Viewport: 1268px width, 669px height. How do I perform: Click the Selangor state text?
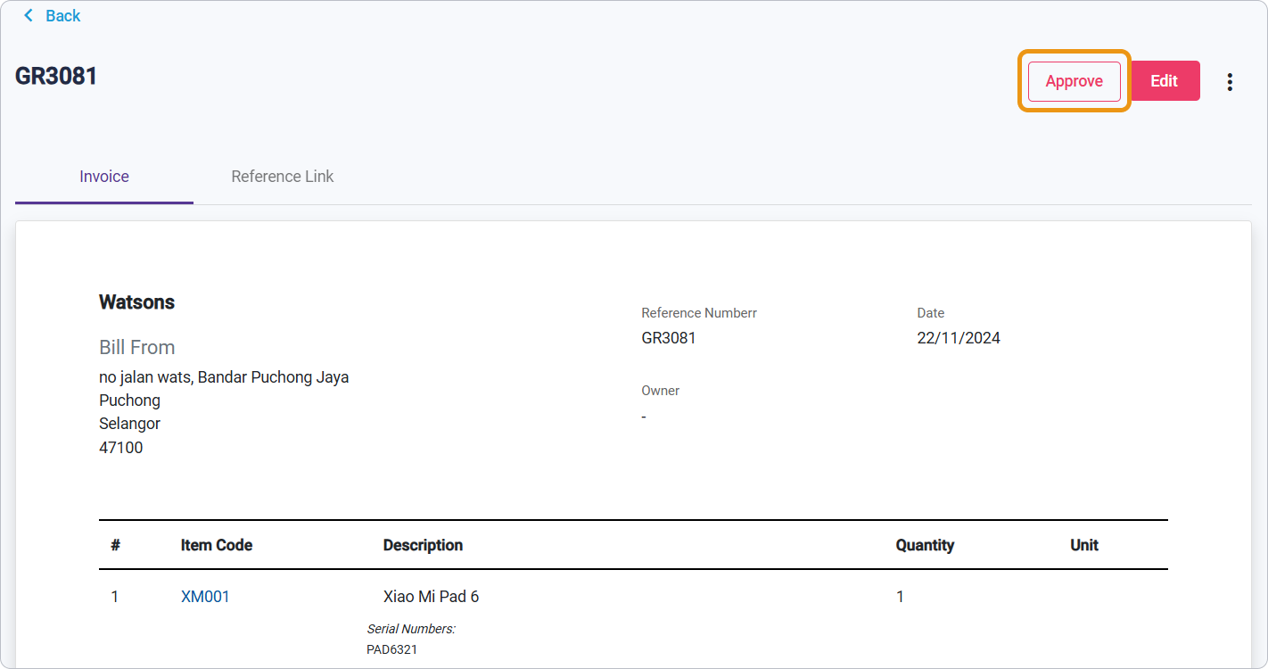pyautogui.click(x=129, y=424)
